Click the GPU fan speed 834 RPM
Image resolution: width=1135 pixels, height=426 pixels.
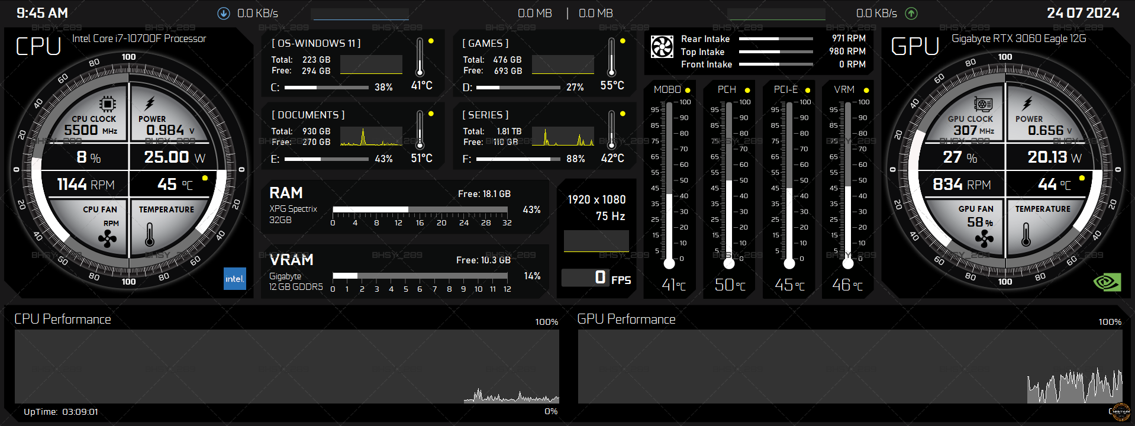[x=962, y=185]
